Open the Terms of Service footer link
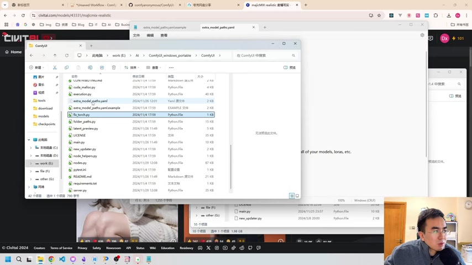This screenshot has height=265, width=472. pos(61,248)
